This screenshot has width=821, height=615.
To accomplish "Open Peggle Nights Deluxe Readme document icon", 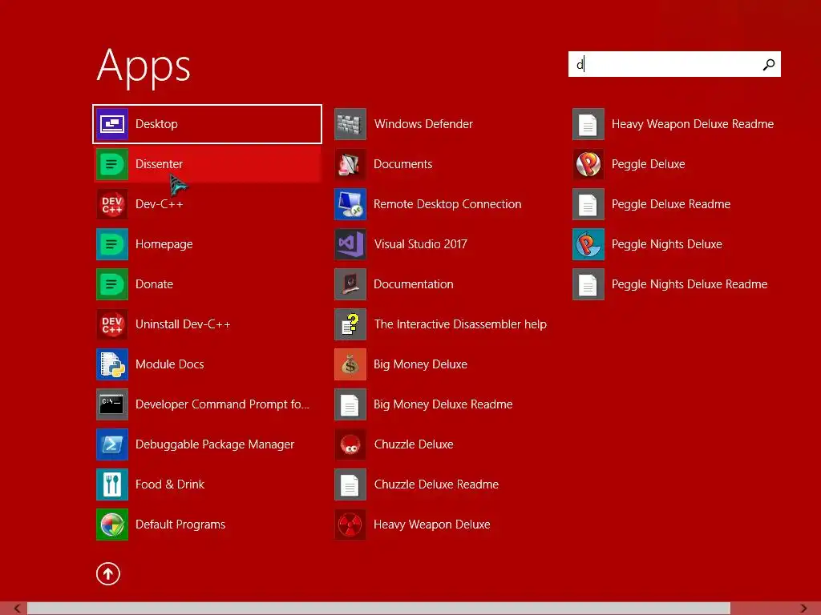I will pos(588,284).
